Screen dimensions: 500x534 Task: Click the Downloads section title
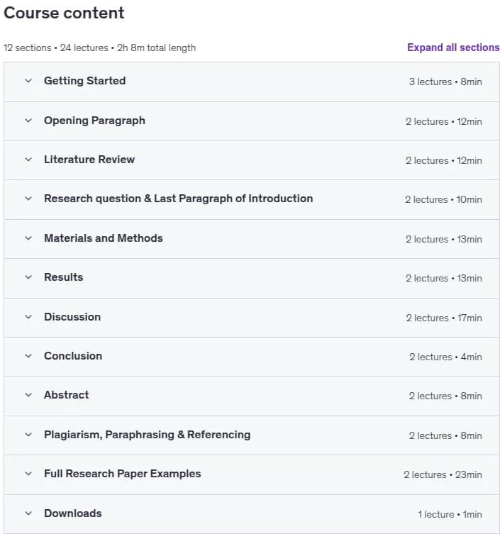click(73, 513)
